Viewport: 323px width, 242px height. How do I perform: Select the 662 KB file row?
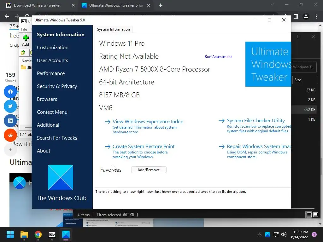(x=304, y=109)
